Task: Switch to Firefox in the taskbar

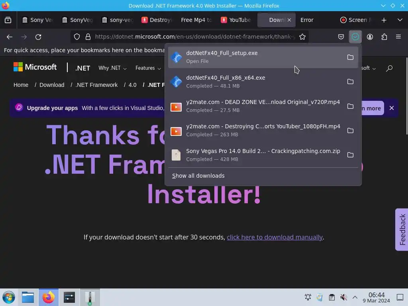Action: [x=49, y=297]
